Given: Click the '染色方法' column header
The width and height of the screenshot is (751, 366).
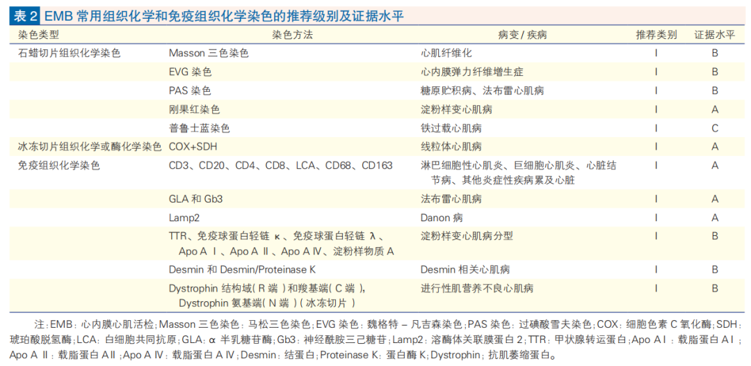Looking at the screenshot, I should (293, 35).
